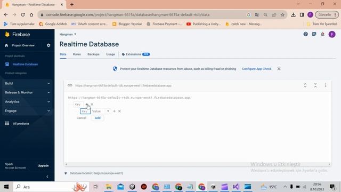Open Firebase account avatar
Screen dimensions: 341x192
(332, 34)
